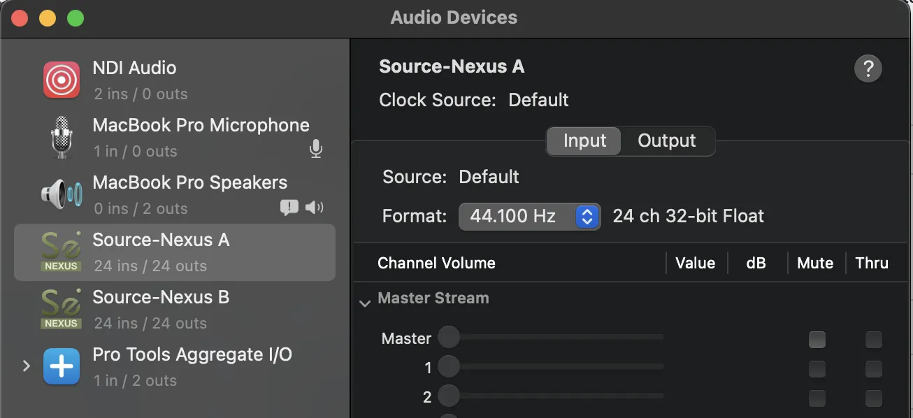Click the 2 ins / 0 outs text
This screenshot has width=913, height=418.
[141, 94]
